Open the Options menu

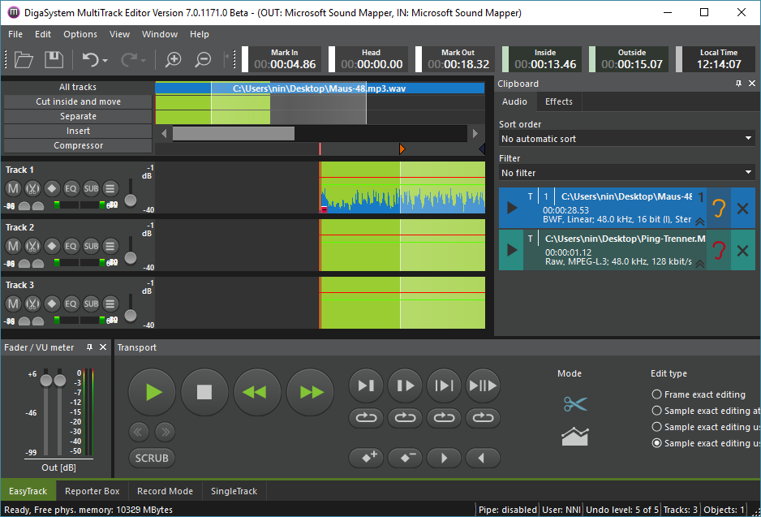click(x=80, y=34)
